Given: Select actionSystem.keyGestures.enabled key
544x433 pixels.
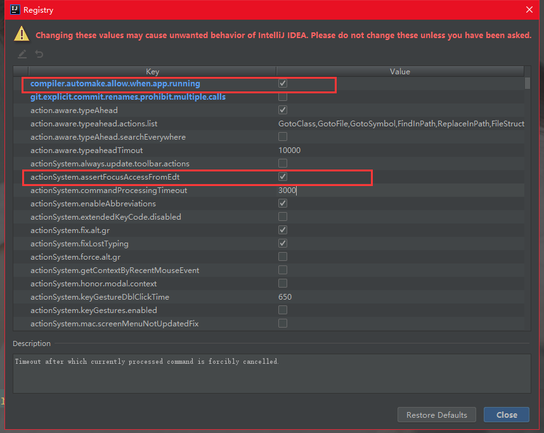Looking at the screenshot, I should (94, 310).
